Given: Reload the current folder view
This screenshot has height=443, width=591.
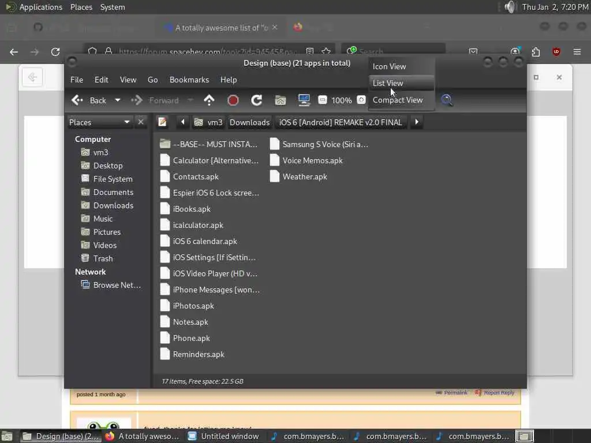Looking at the screenshot, I should [257, 100].
